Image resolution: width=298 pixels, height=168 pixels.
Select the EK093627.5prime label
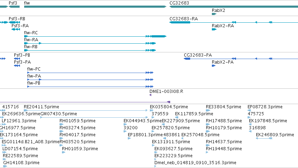[174, 149]
